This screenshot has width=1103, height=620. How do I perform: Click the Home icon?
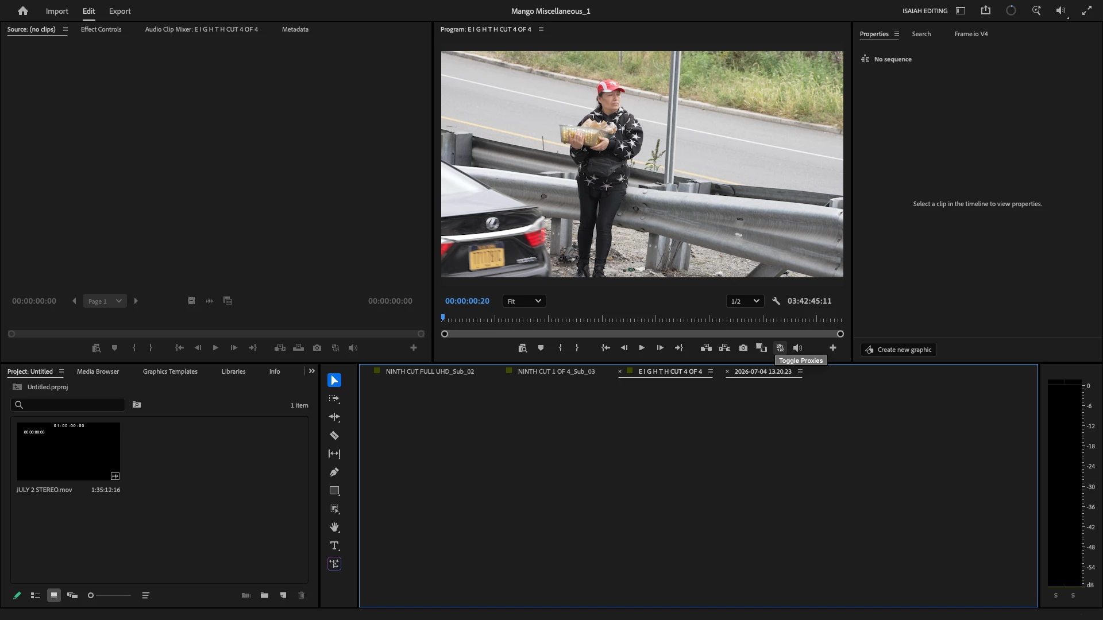(x=23, y=11)
